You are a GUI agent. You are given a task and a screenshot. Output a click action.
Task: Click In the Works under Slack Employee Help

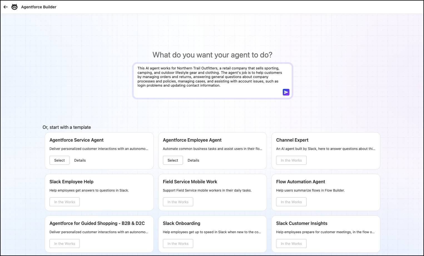click(x=65, y=202)
